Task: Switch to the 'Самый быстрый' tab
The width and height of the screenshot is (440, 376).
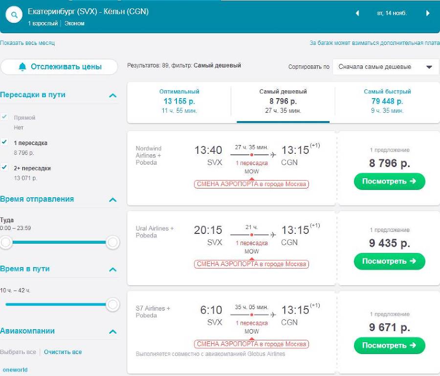Action: pos(387,101)
